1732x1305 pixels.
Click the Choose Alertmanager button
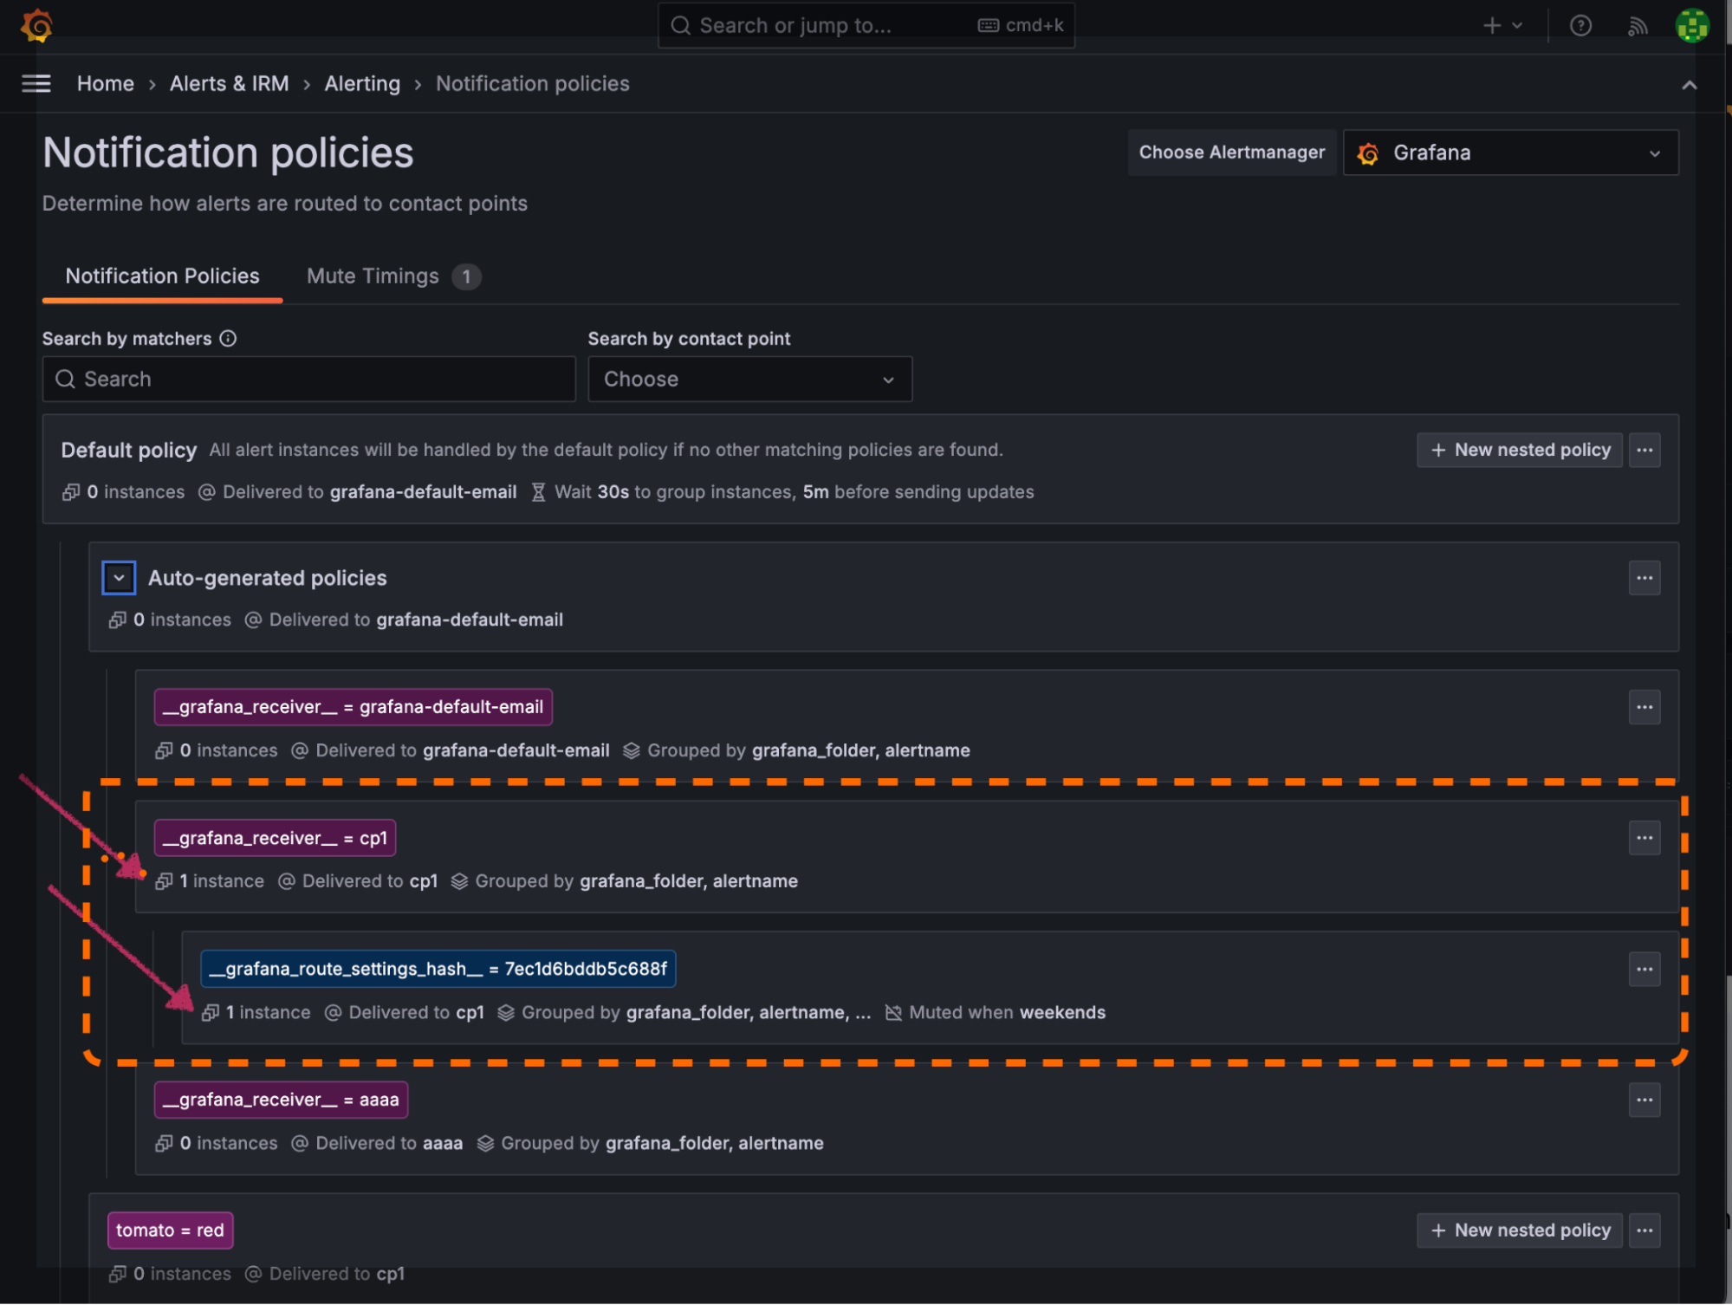pyautogui.click(x=1231, y=153)
